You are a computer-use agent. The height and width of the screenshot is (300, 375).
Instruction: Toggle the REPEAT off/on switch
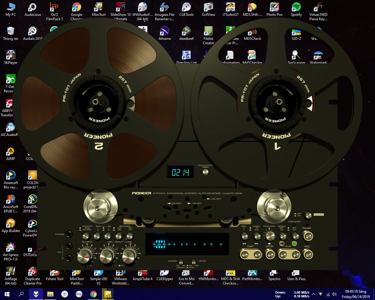282,236
